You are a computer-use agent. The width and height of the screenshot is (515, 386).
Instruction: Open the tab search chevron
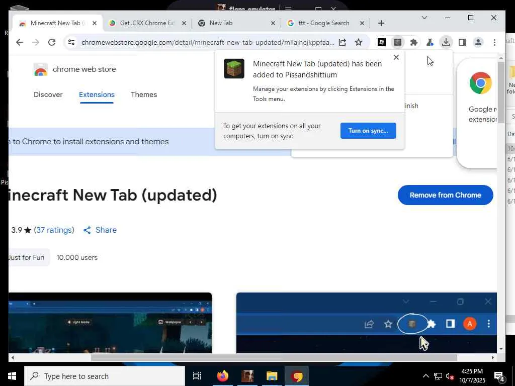pyautogui.click(x=424, y=18)
